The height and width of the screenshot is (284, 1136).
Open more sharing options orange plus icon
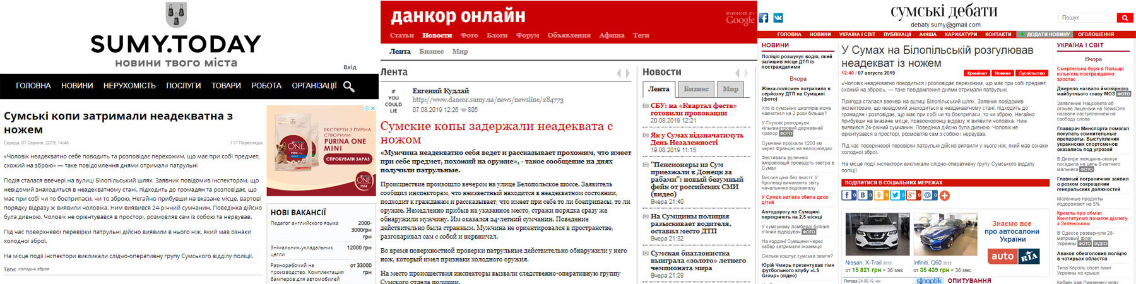click(x=945, y=195)
